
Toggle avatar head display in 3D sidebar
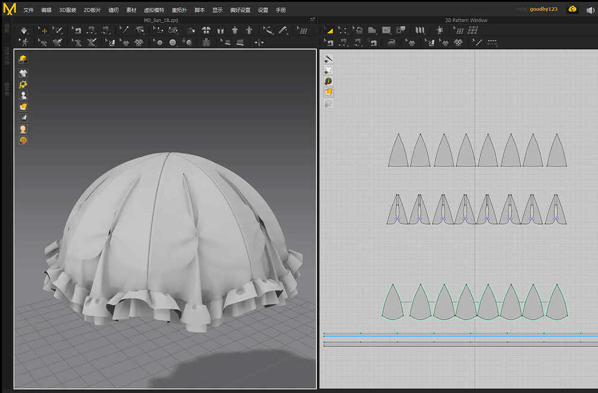tap(23, 129)
